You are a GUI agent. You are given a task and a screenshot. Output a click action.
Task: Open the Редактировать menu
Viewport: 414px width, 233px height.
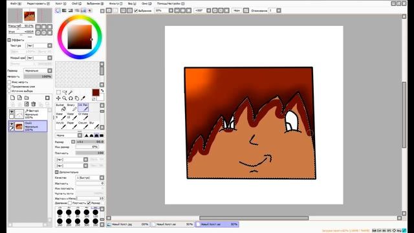[38, 4]
